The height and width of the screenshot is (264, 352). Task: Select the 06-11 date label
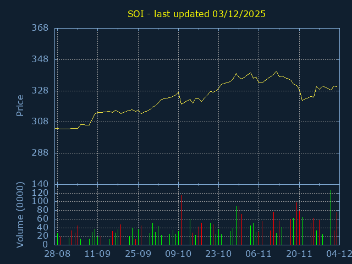tap(258, 254)
